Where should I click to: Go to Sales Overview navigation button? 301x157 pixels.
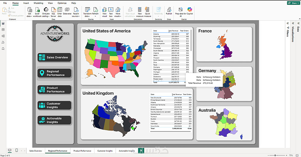coord(54,57)
